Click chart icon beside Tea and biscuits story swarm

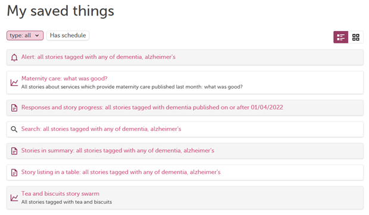(14, 198)
